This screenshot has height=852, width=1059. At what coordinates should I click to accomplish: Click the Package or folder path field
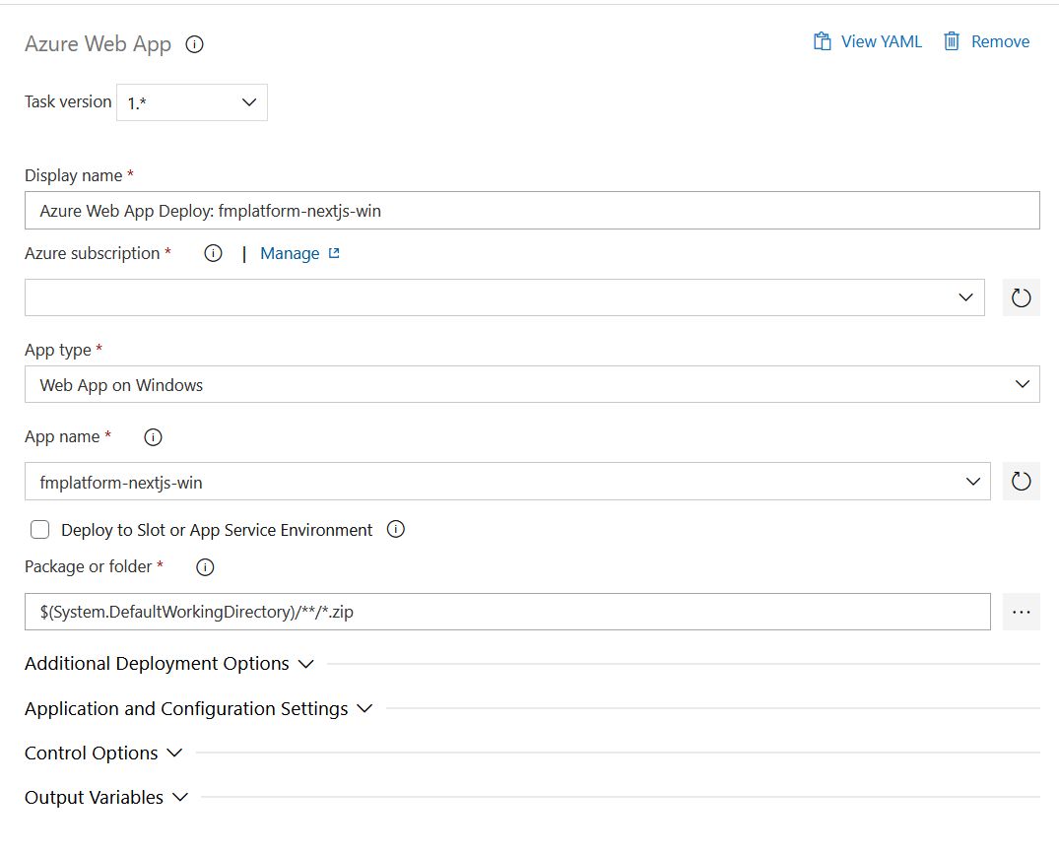[507, 612]
